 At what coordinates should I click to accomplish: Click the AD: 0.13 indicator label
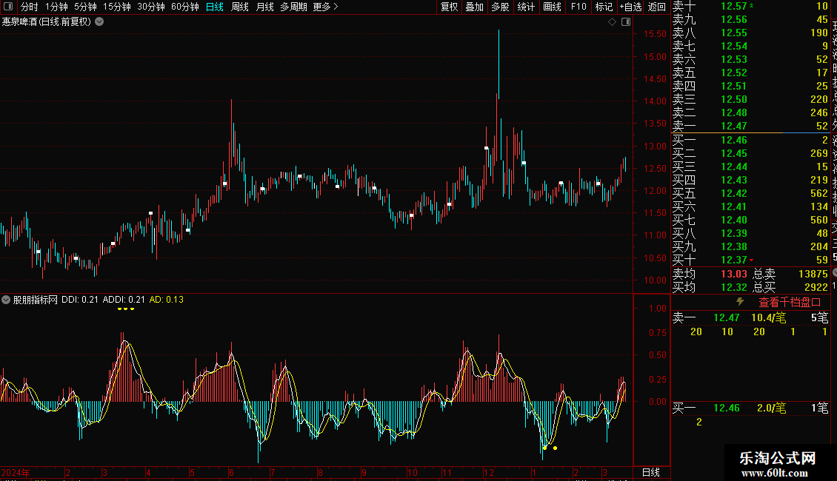[x=167, y=300]
